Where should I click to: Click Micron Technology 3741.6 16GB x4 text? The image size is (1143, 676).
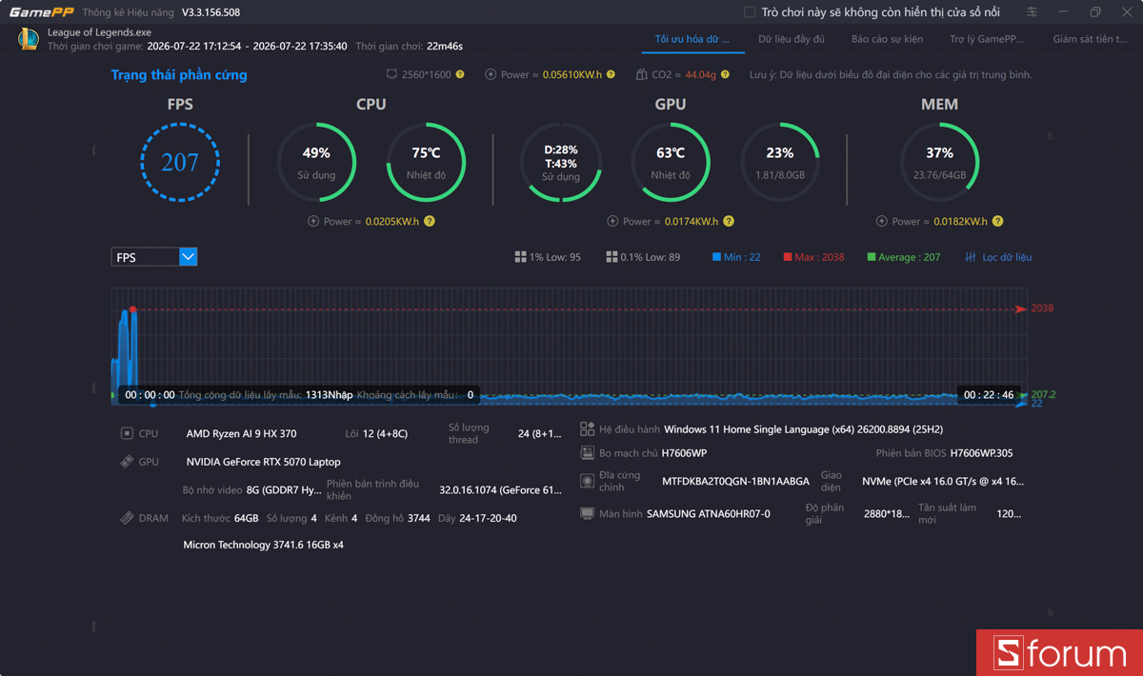coord(263,545)
